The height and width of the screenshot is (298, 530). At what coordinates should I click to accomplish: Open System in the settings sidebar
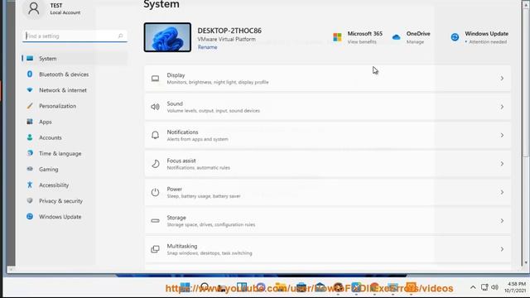pyautogui.click(x=75, y=59)
